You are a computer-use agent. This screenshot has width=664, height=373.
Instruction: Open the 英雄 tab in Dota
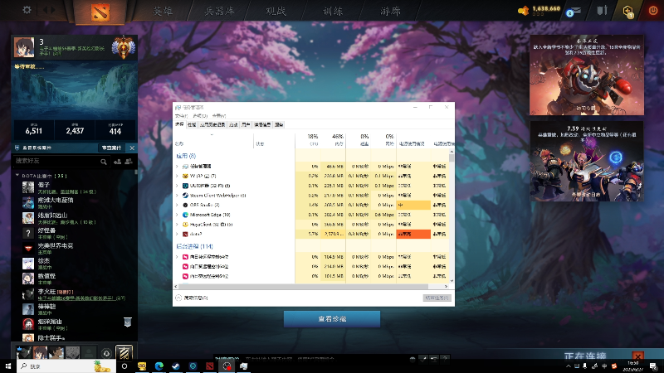(x=163, y=11)
